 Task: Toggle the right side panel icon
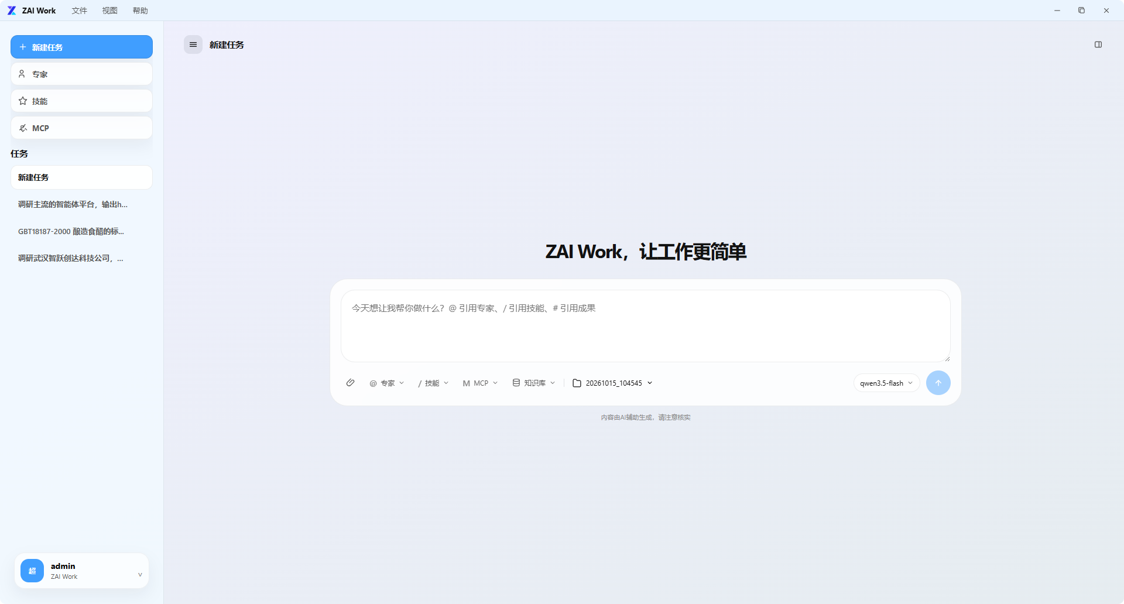click(x=1098, y=44)
